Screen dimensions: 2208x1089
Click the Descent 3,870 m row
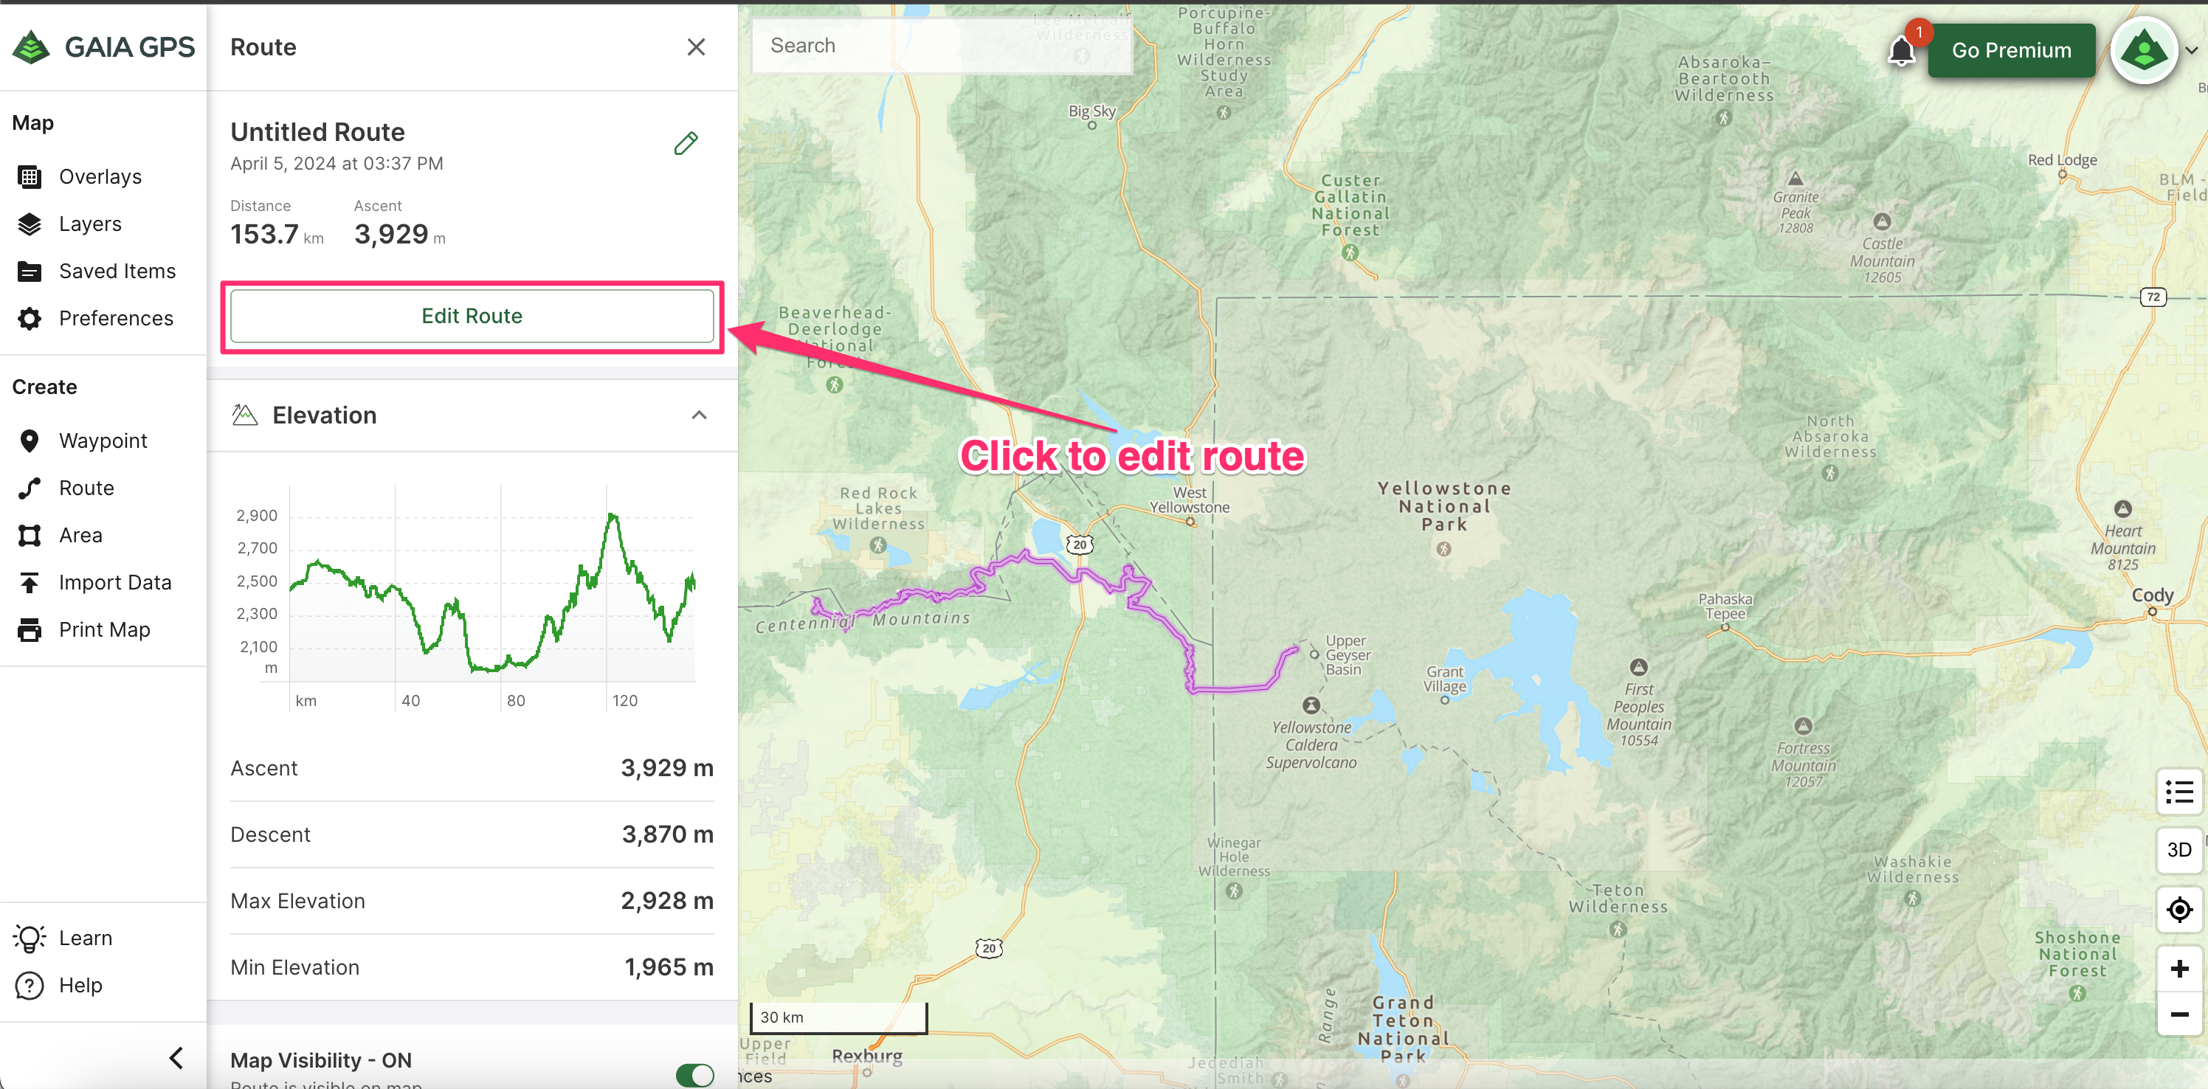pyautogui.click(x=472, y=834)
